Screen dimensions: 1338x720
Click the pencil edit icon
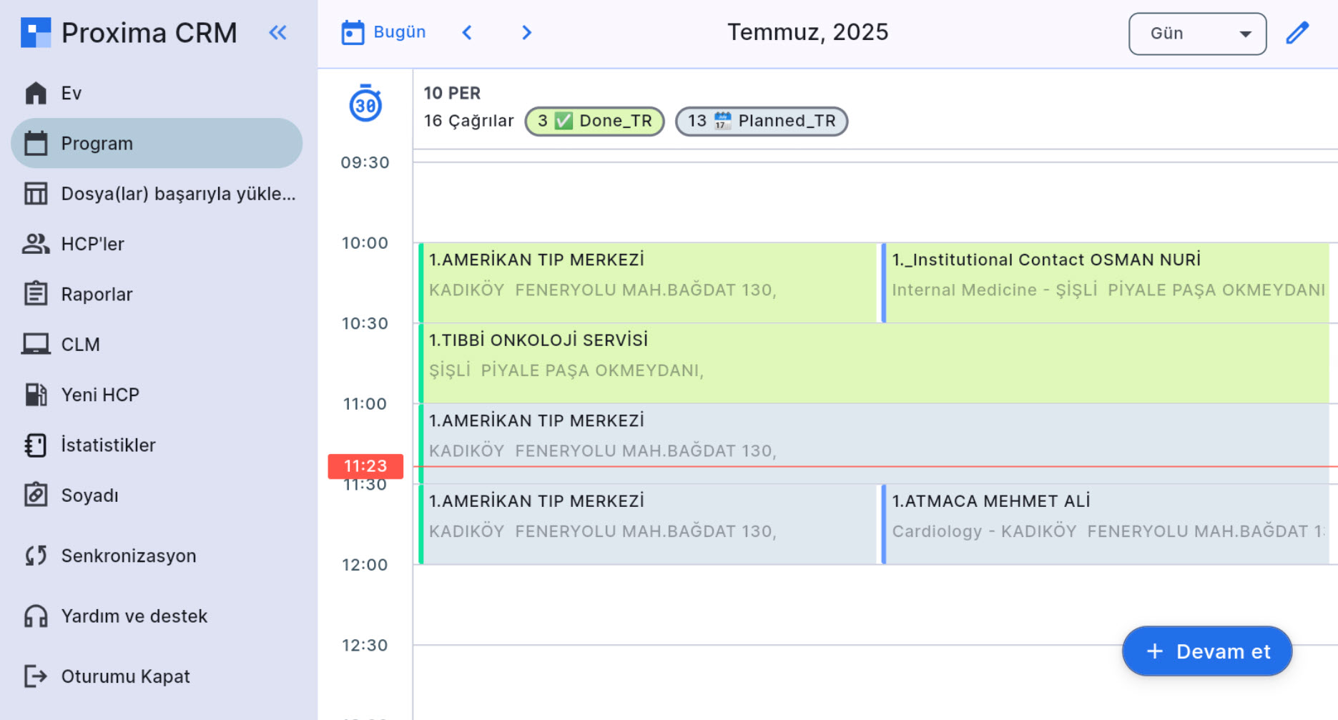[x=1297, y=33]
